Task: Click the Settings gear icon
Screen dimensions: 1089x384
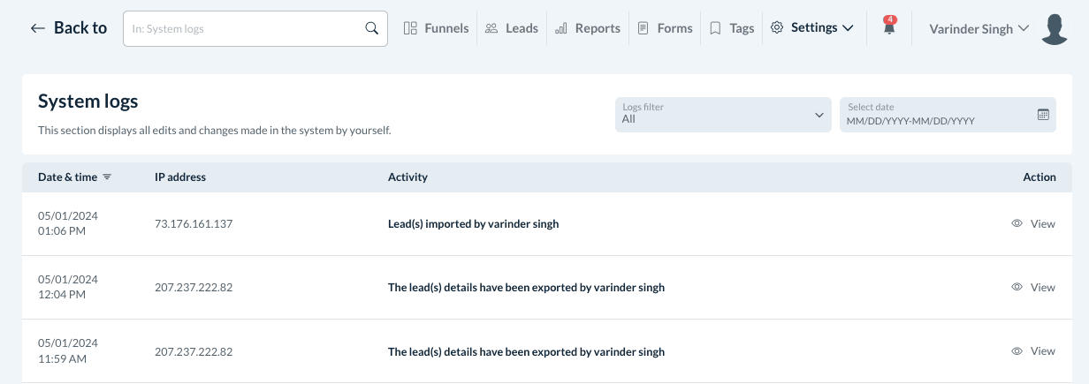Action: click(777, 28)
